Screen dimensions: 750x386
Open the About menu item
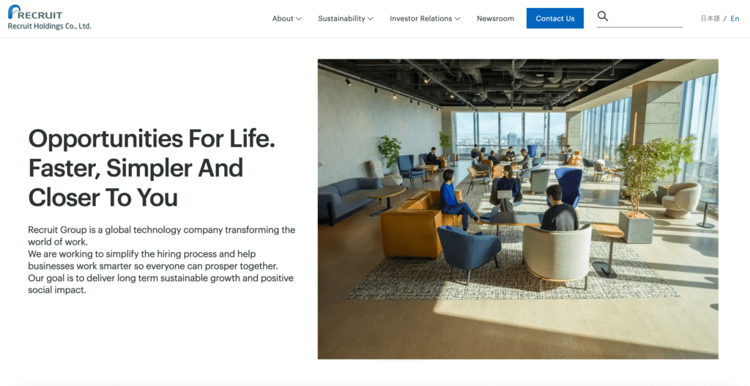click(283, 18)
